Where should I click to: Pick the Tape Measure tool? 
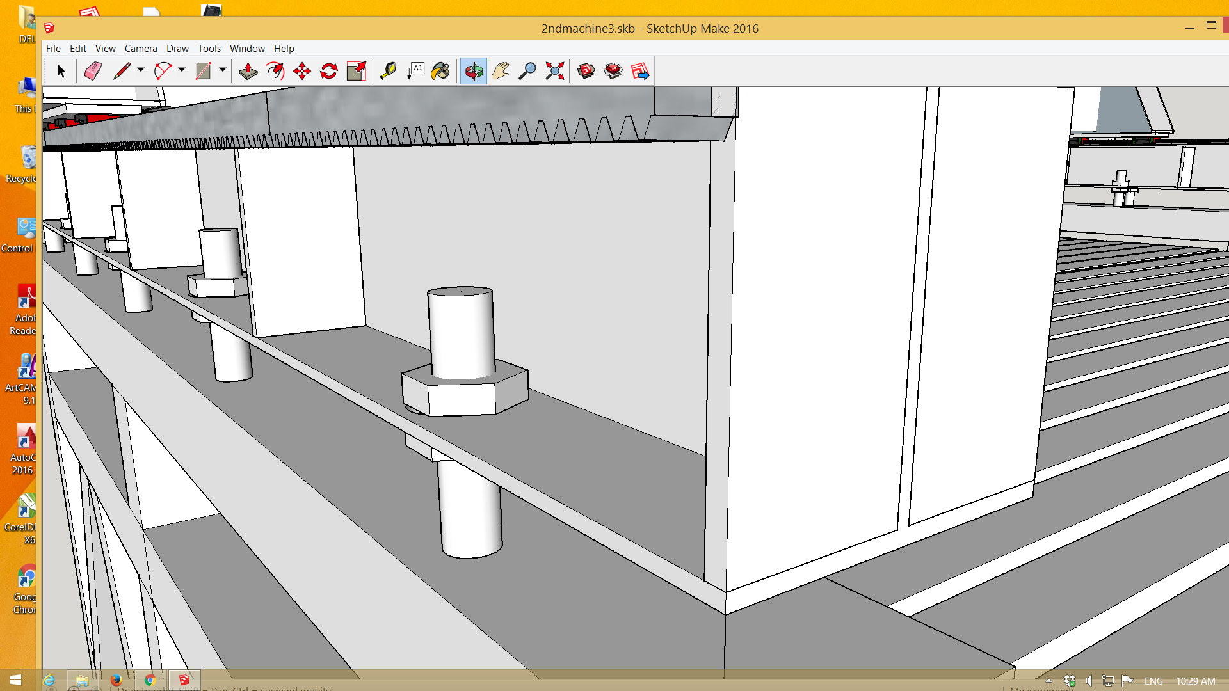[x=388, y=71]
